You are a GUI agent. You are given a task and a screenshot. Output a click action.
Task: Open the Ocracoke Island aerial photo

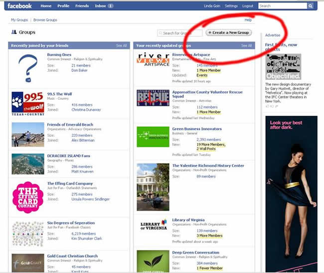click(28, 164)
